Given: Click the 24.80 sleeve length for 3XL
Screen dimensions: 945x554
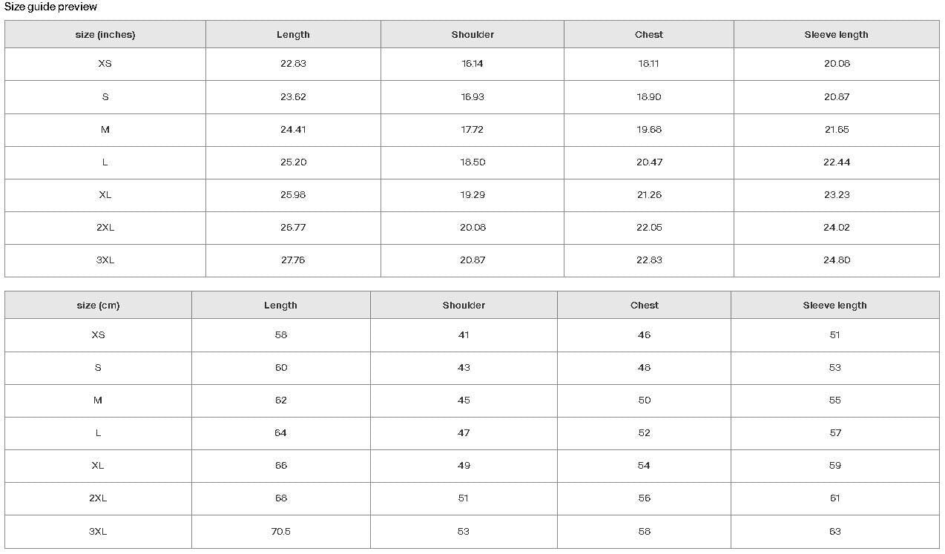Looking at the screenshot, I should (837, 260).
